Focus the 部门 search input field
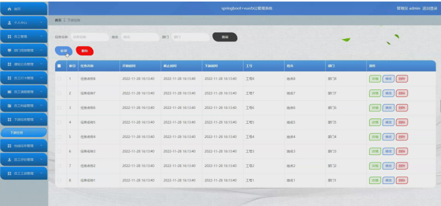 (x=191, y=37)
